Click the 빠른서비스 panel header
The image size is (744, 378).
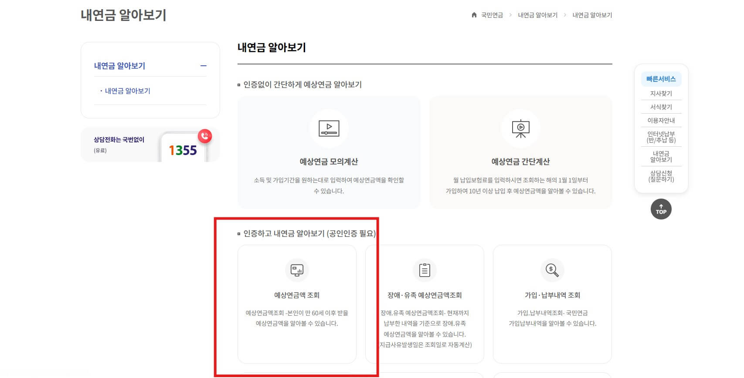coord(661,79)
